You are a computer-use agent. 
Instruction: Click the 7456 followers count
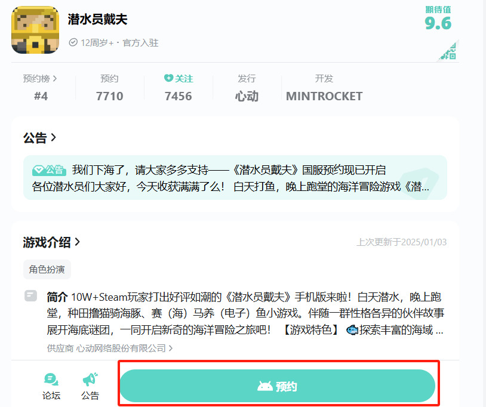tap(179, 96)
